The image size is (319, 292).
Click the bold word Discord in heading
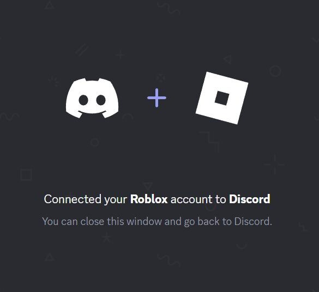tap(250, 199)
